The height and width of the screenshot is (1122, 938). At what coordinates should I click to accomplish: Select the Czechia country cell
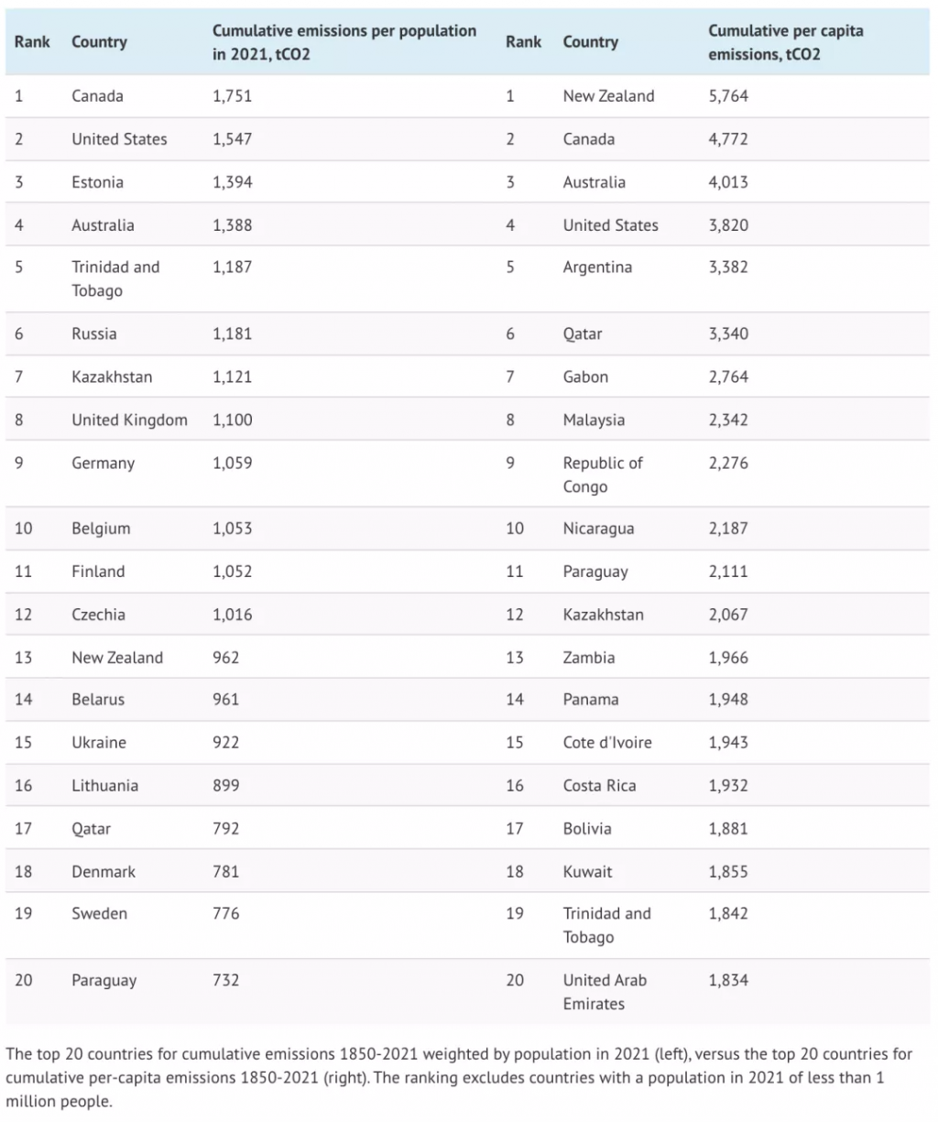pyautogui.click(x=98, y=615)
